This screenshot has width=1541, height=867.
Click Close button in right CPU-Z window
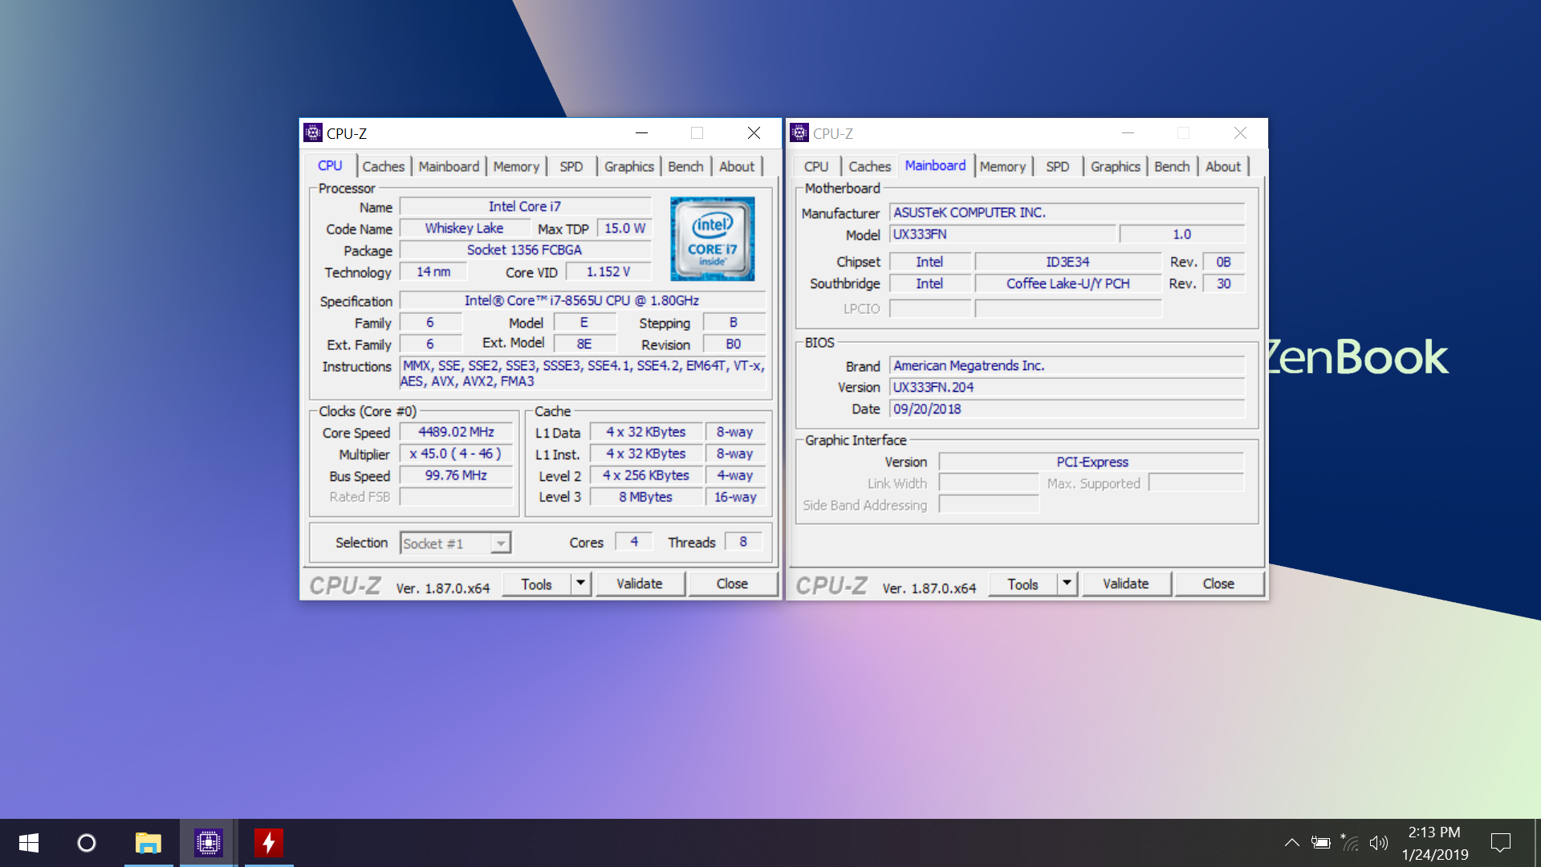[x=1218, y=584]
